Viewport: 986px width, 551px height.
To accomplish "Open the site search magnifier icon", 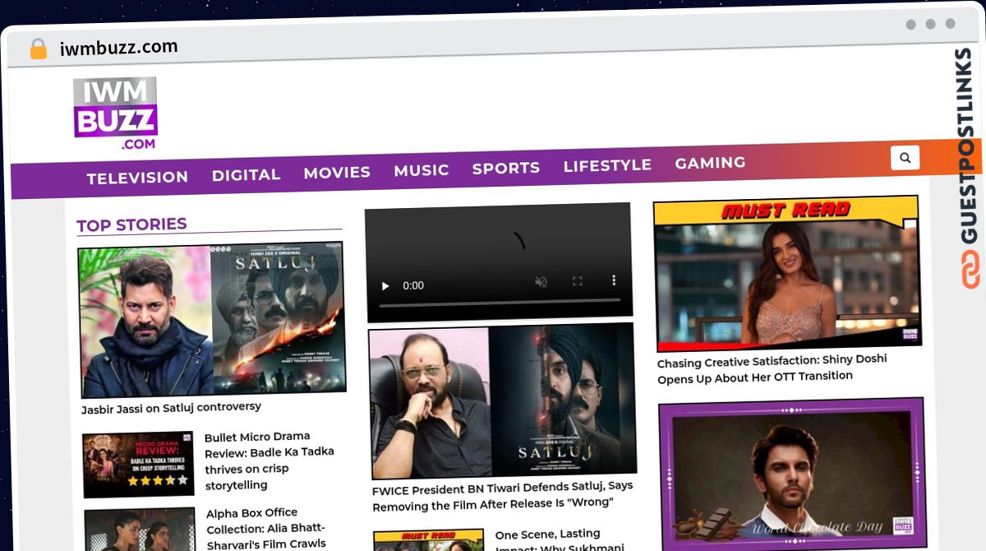I will 905,157.
